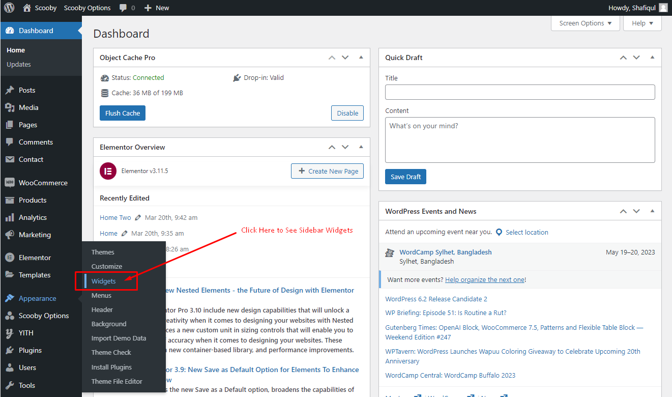Open WordCamp Central: WordCamp Buffalo 2023 link
Viewport: 672px width, 397px height.
tap(450, 375)
